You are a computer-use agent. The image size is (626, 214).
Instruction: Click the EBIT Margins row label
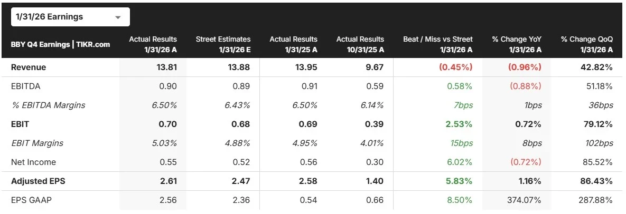(x=36, y=143)
